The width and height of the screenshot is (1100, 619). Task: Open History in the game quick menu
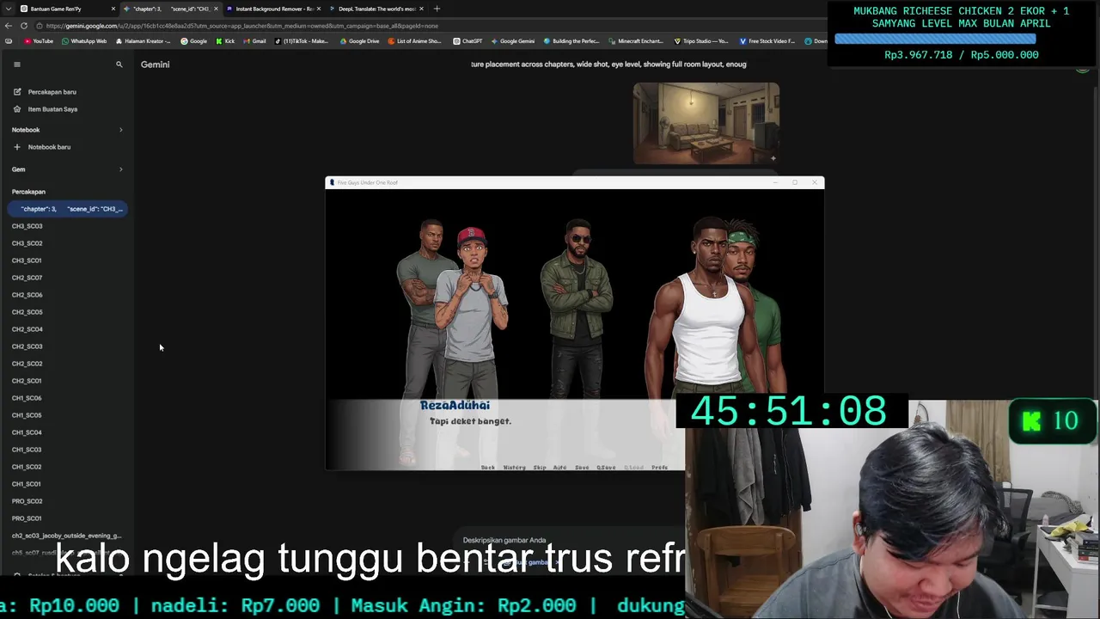[514, 468]
